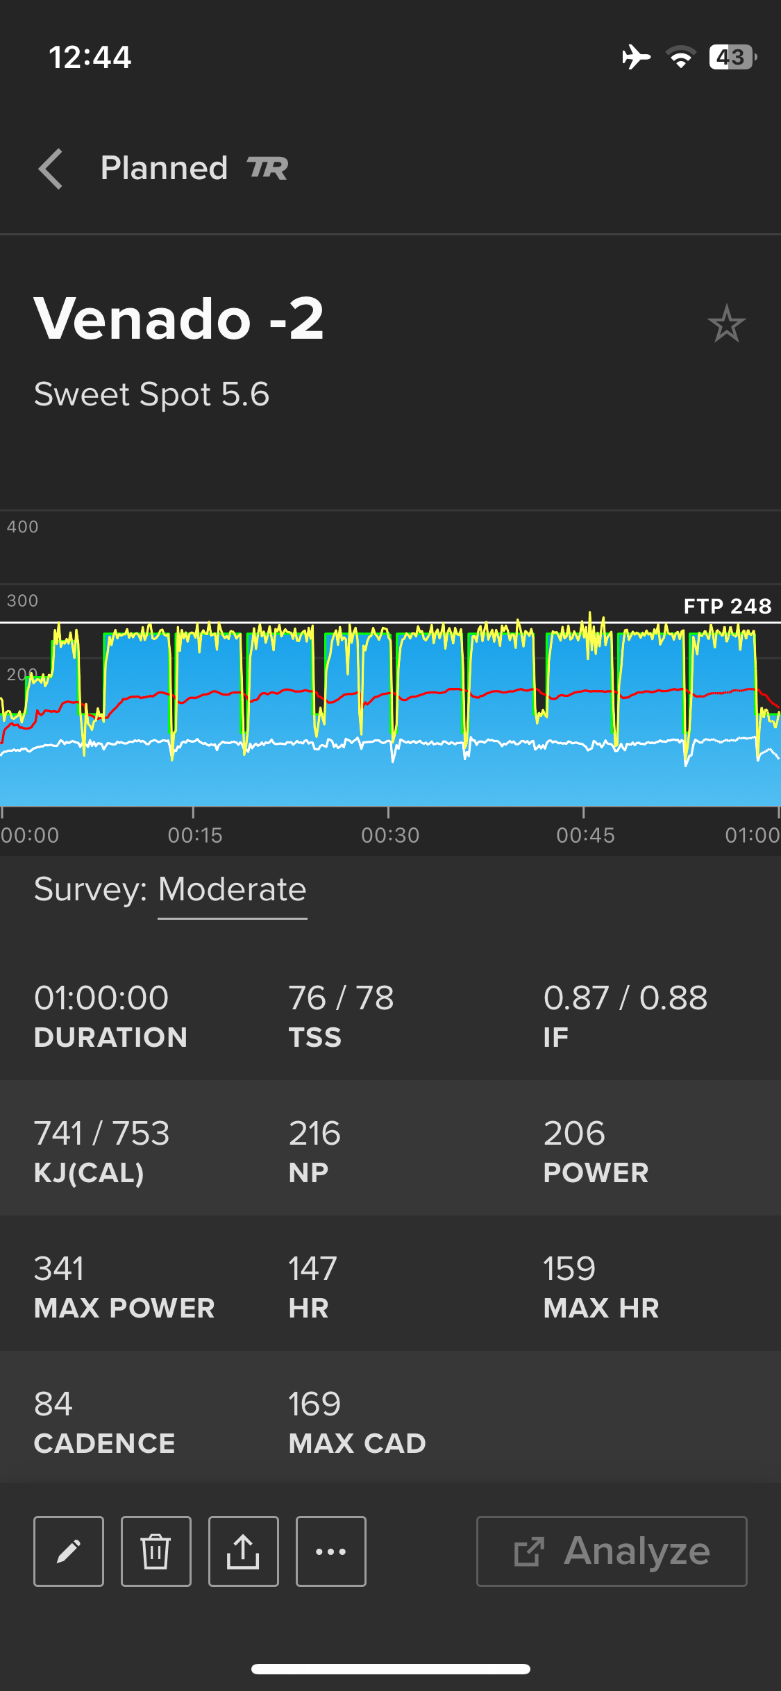The height and width of the screenshot is (1691, 781).
Task: Tap the back chevron icon
Action: (x=51, y=169)
